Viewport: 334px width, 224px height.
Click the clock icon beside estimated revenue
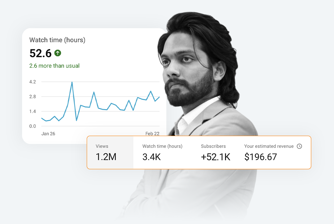tap(299, 146)
